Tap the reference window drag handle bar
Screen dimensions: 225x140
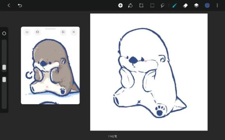pos(50,29)
